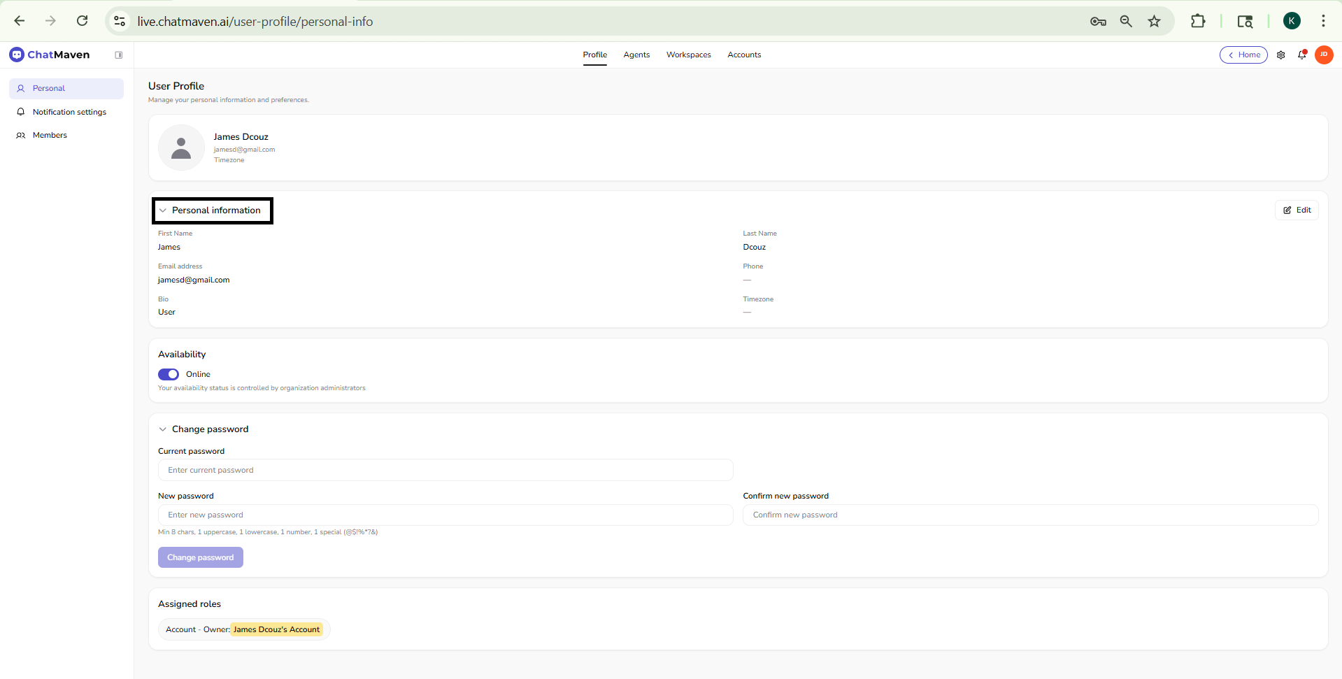The image size is (1342, 679).
Task: Open the Accounts tab
Action: tap(744, 55)
